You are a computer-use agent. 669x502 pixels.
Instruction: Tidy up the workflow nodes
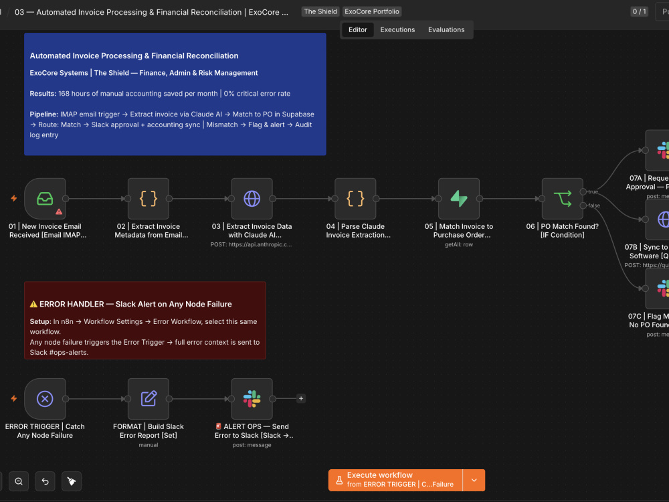click(72, 481)
